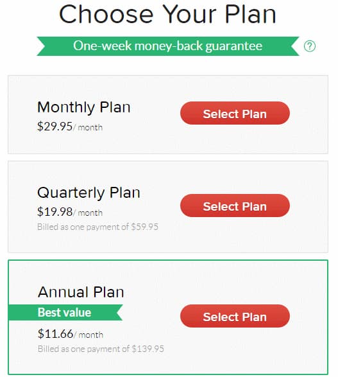Click the $29.95 monthly price
The image size is (338, 377).
(x=55, y=127)
